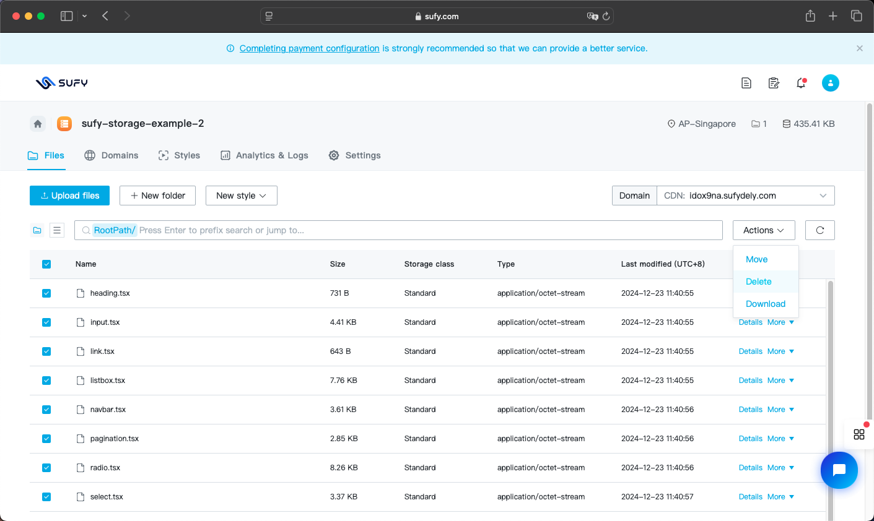This screenshot has width=874, height=521.
Task: Open Details for navbar.tsx
Action: click(x=751, y=410)
